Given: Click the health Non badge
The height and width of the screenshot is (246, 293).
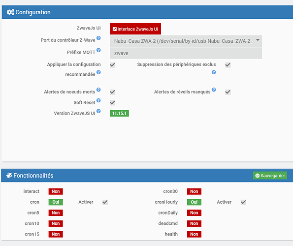Looking at the screenshot, I should pos(194,234).
